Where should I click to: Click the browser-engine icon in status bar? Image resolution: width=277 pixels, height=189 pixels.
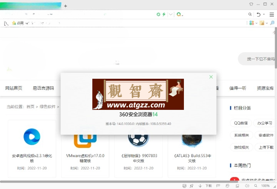[x=227, y=186]
